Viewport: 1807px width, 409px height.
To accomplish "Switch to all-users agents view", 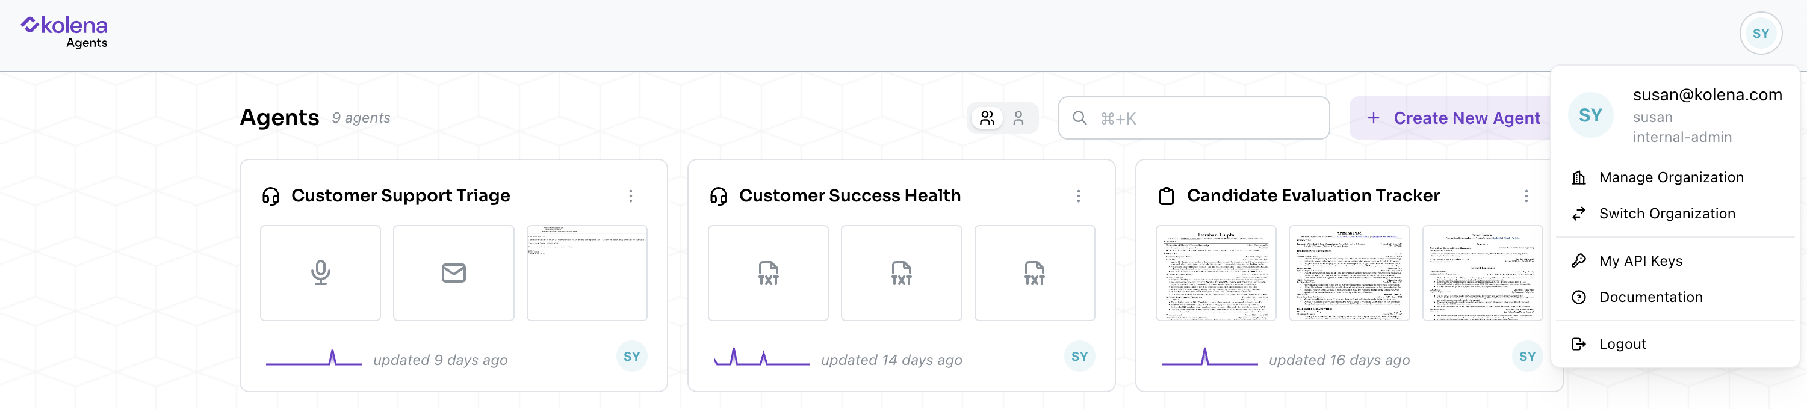I will coord(987,118).
